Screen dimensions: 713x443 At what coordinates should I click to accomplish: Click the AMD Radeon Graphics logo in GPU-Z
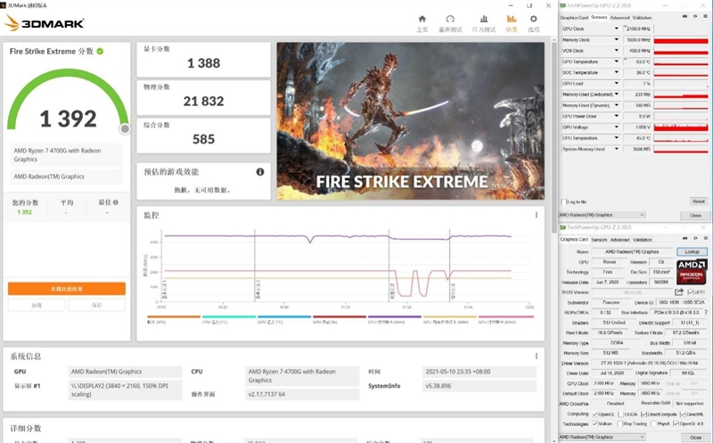point(691,270)
